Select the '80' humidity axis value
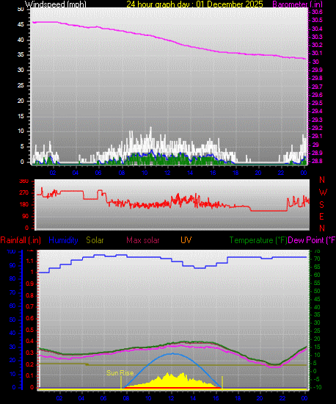 coord(12,279)
